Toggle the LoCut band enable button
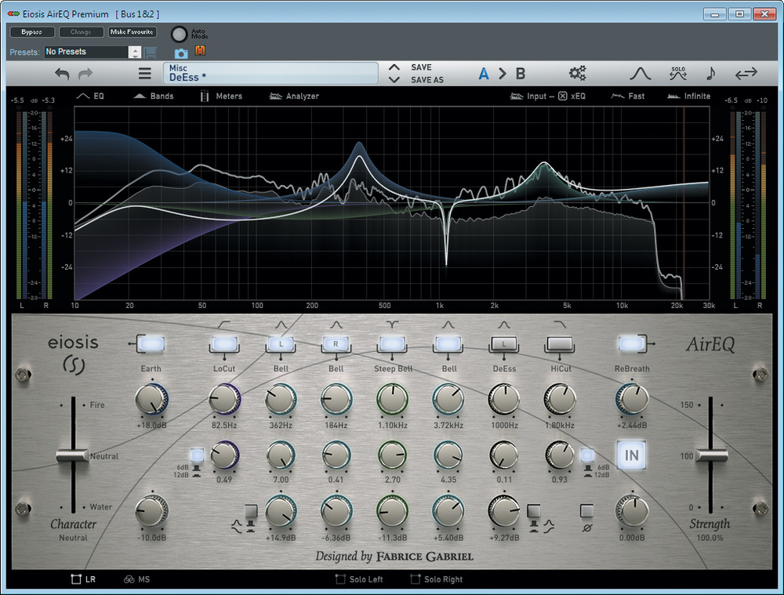Viewport: 784px width, 595px height. 224,344
